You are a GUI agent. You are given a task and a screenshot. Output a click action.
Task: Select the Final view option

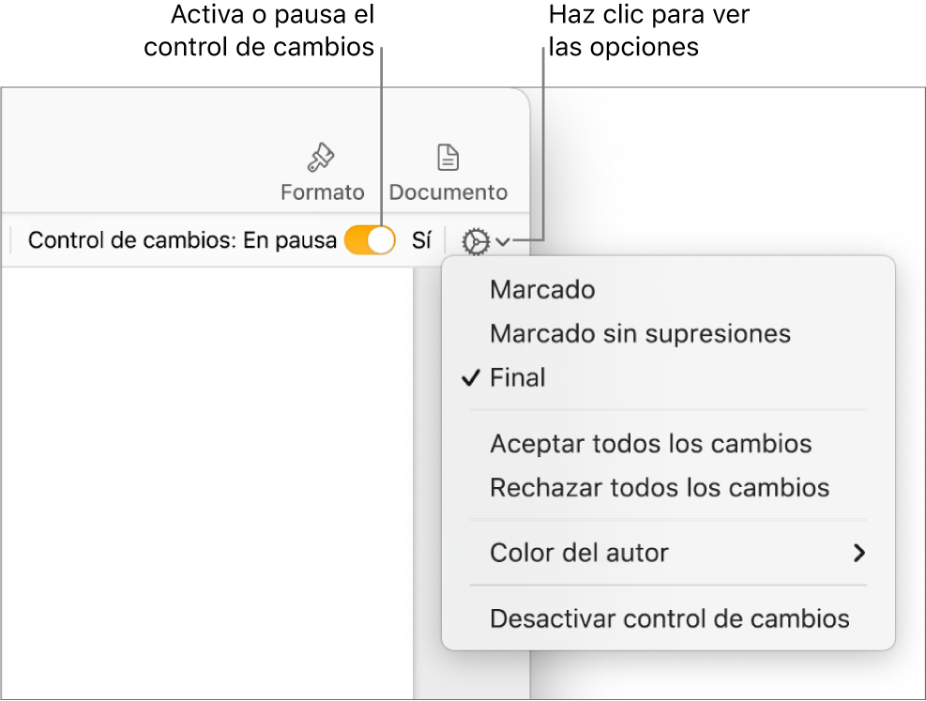tap(518, 378)
